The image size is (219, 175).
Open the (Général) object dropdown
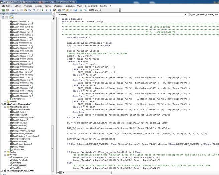pyautogui.click(x=186, y=15)
